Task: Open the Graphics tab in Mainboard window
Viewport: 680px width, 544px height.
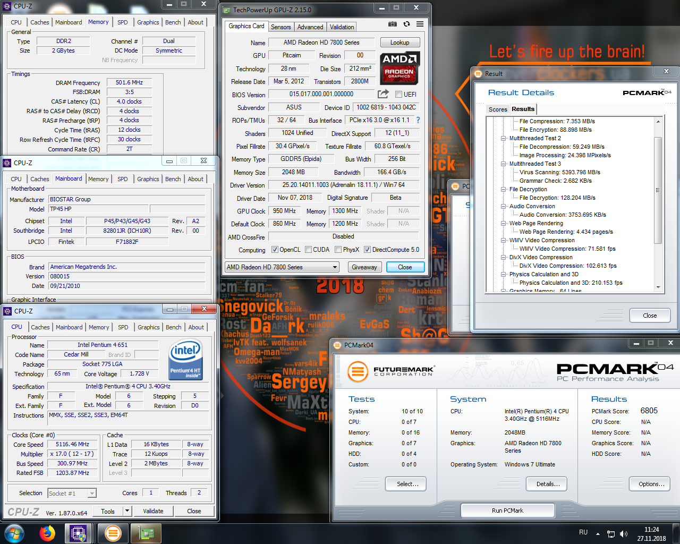Action: tap(148, 179)
